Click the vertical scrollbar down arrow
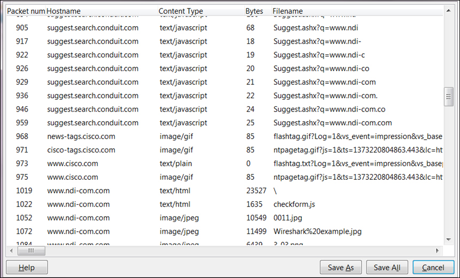Viewport: 460px width, 278px height. (x=448, y=240)
